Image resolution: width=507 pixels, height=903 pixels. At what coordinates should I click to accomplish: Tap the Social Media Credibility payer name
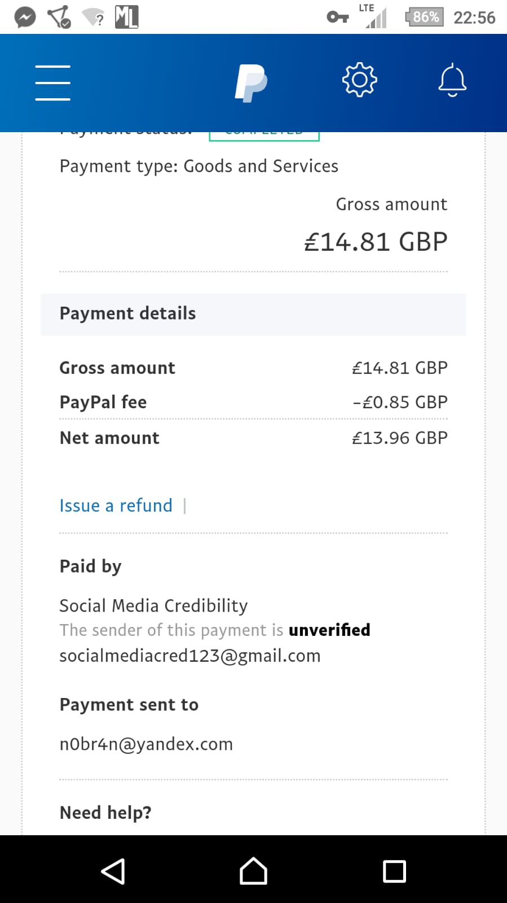click(x=153, y=605)
